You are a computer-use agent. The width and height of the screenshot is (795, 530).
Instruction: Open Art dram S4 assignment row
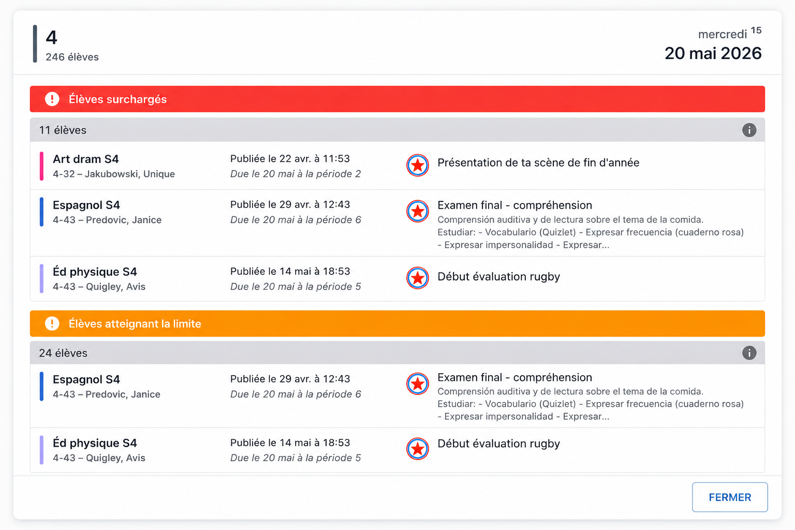397,166
